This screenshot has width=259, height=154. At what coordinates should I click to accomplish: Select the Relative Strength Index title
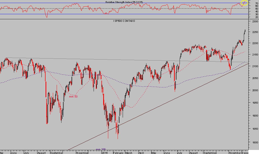pyautogui.click(x=124, y=2)
